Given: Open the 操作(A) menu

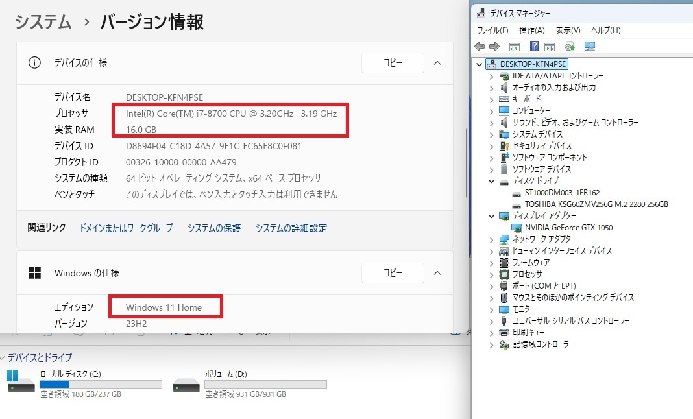Looking at the screenshot, I should [532, 30].
